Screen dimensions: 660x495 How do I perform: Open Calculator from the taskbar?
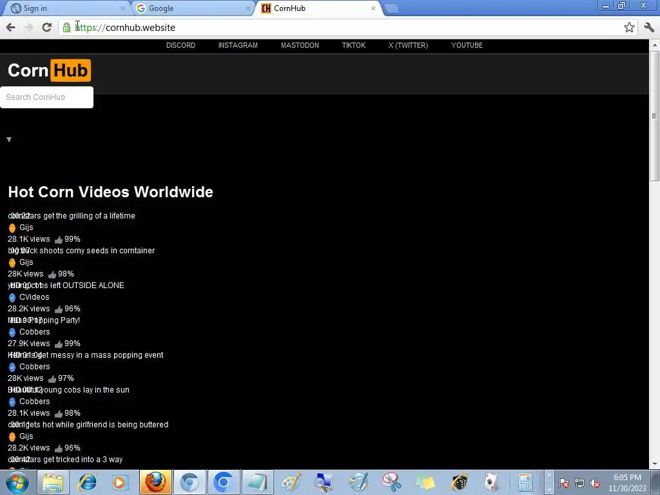click(526, 482)
